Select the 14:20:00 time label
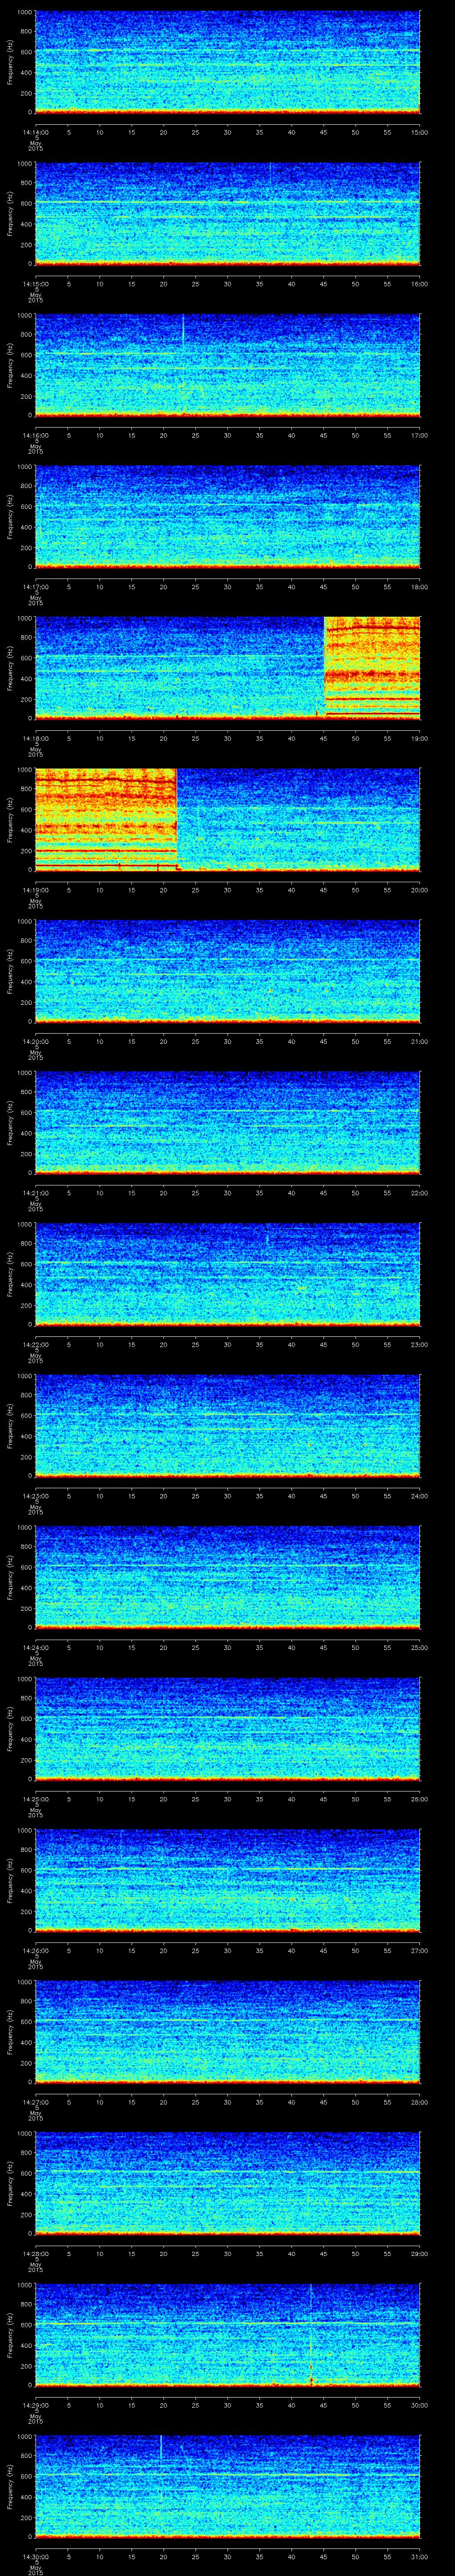This screenshot has width=455, height=2576. point(35,1041)
